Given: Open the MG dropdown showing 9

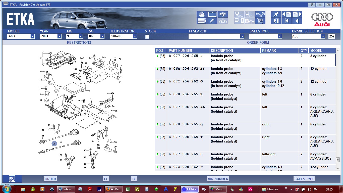Looking at the screenshot, I should [81, 36].
